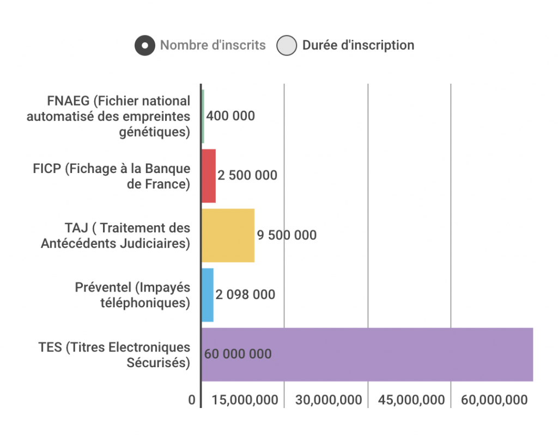Click the 2 098 000 value label

245,295
